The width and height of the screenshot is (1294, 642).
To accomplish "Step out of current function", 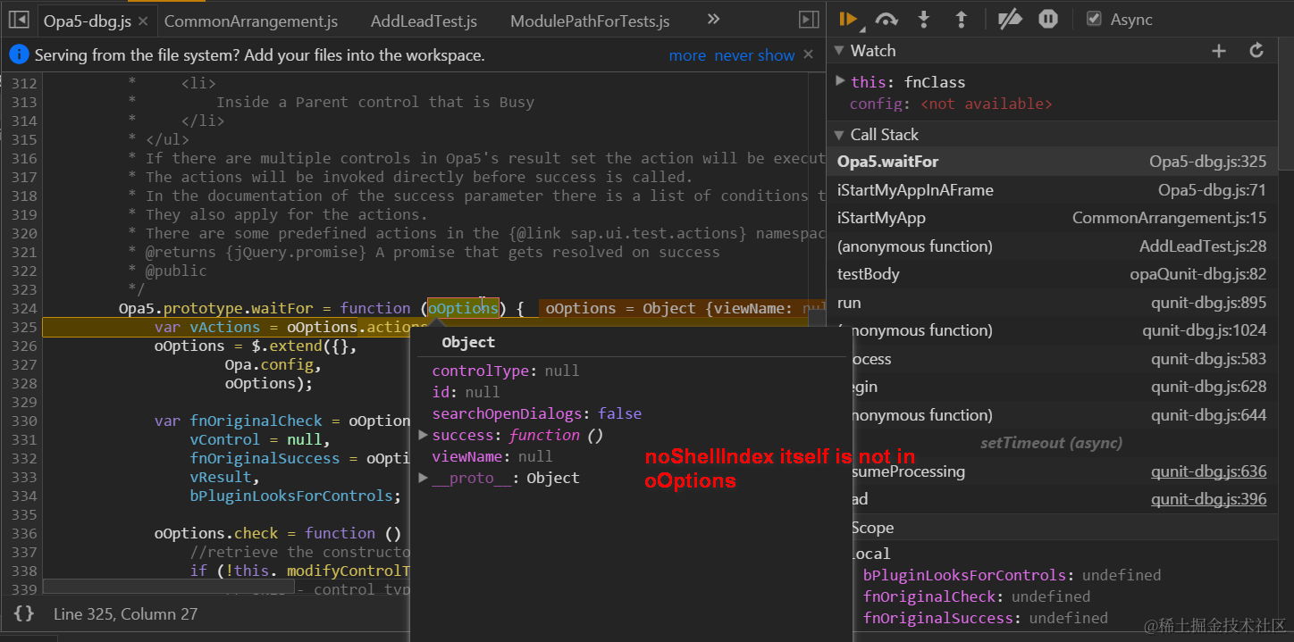I will click(x=962, y=19).
